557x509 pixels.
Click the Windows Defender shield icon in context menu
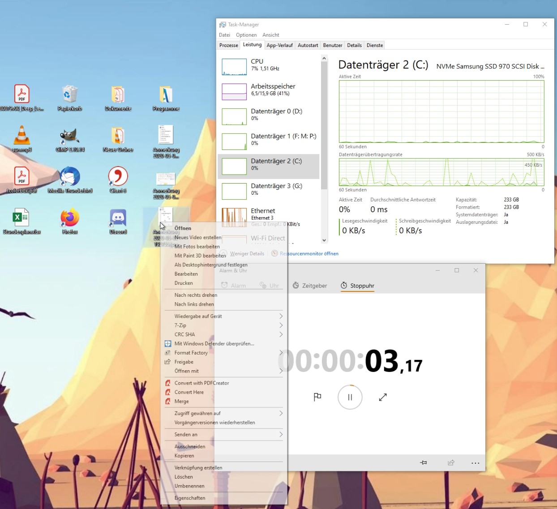(168, 344)
